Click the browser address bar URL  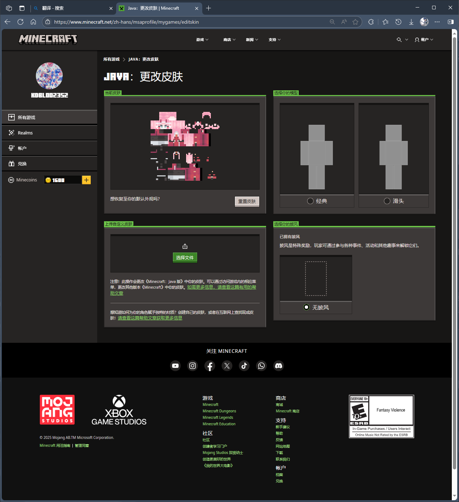coord(126,22)
